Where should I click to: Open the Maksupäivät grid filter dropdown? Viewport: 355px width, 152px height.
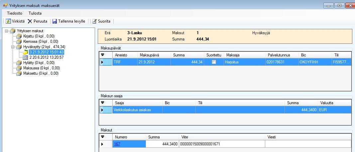103,55
